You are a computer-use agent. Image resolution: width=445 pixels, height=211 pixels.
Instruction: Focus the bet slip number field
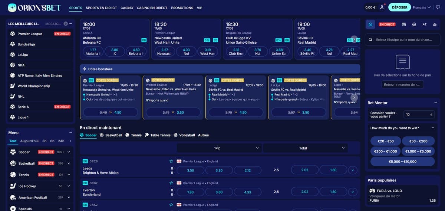(402, 85)
